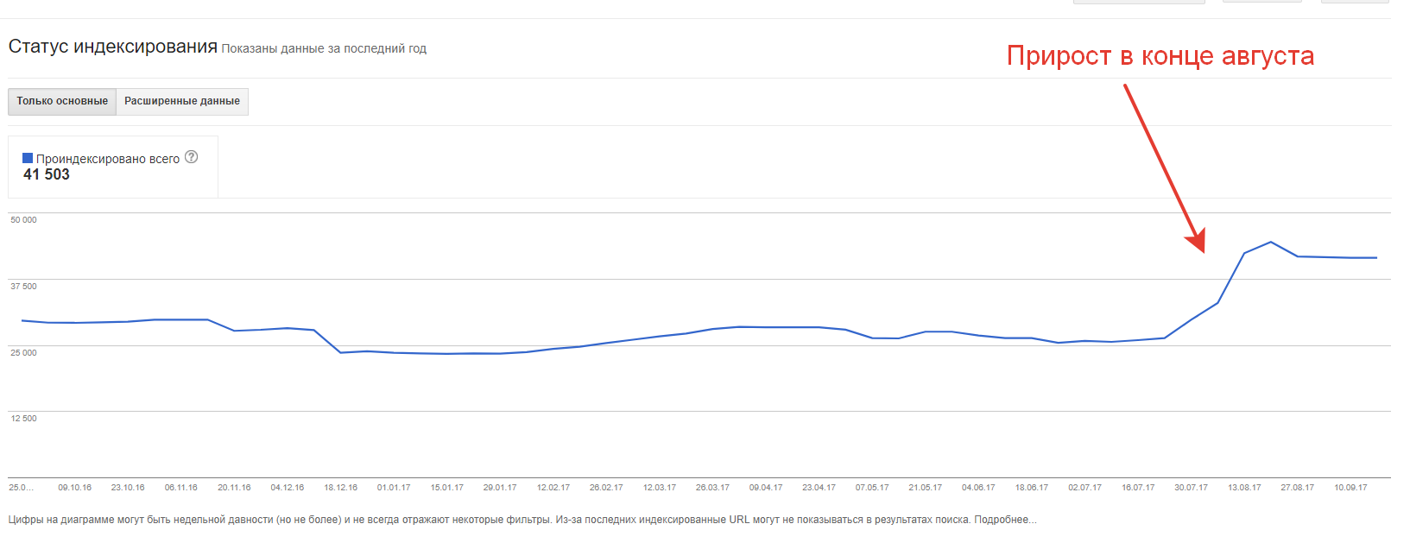Screen dimensions: 1410x543
Task: Click the Проиндексировано всего legend label
Action: pyautogui.click(x=108, y=159)
